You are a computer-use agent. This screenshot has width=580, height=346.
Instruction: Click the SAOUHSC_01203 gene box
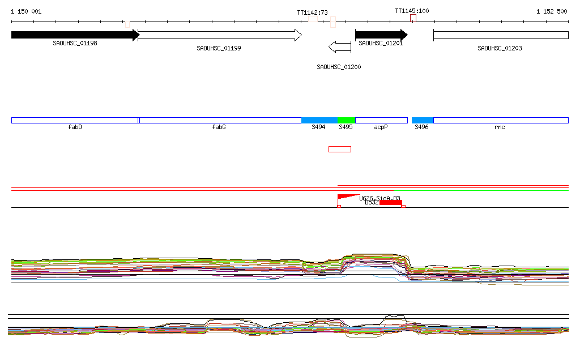501,35
